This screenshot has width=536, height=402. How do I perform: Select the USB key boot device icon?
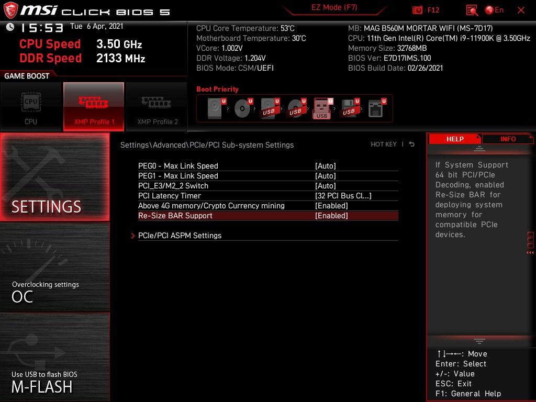(x=322, y=108)
